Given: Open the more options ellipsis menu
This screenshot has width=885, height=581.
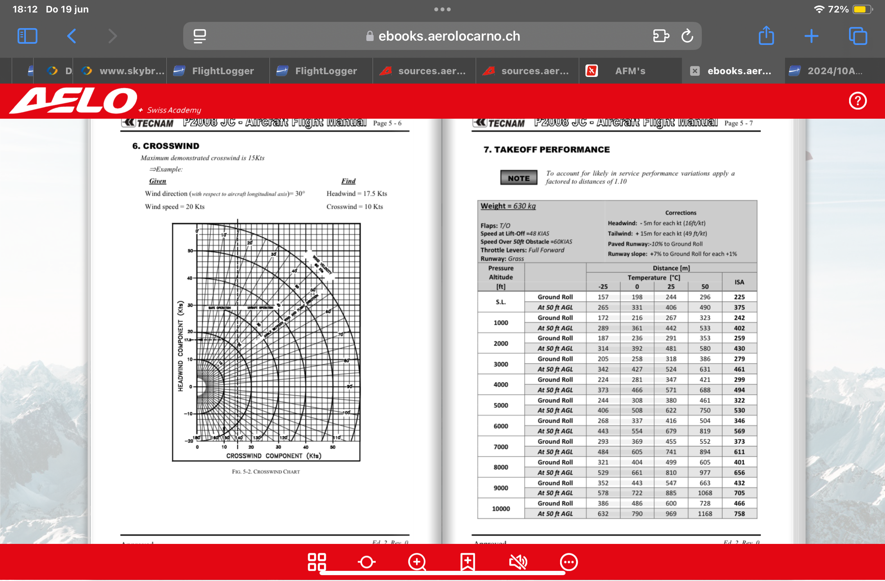Looking at the screenshot, I should [x=568, y=562].
